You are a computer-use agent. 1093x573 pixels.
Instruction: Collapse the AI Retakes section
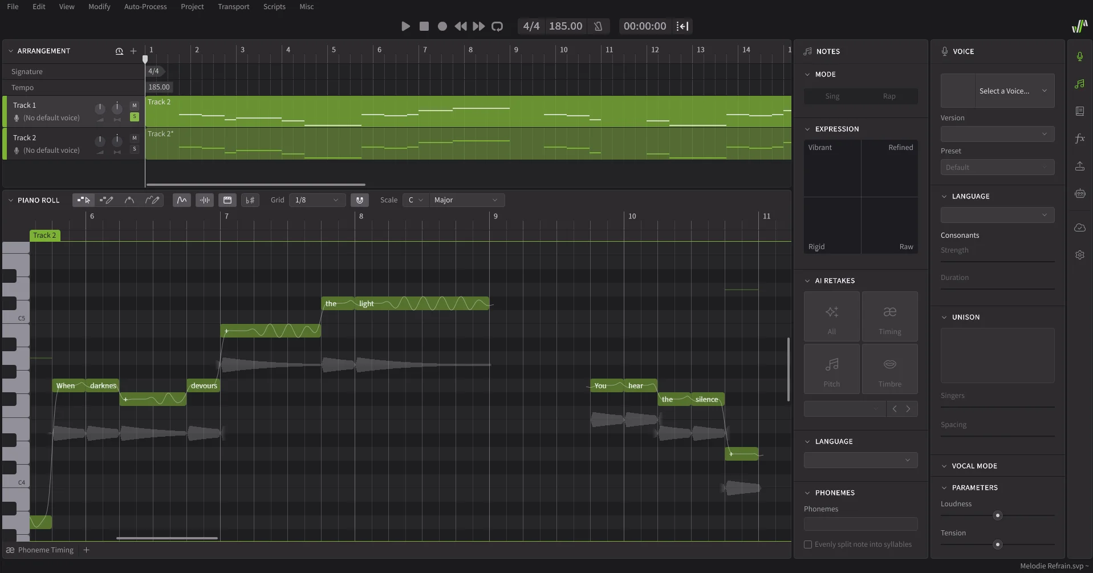click(807, 281)
